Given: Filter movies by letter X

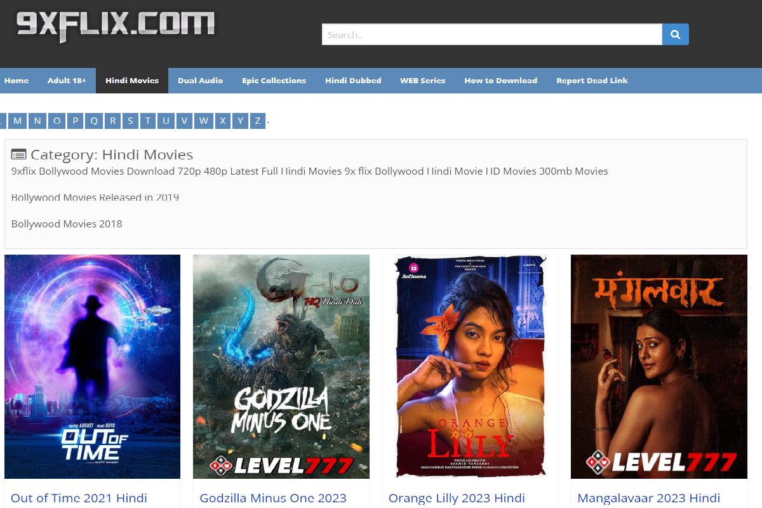Looking at the screenshot, I should [222, 121].
